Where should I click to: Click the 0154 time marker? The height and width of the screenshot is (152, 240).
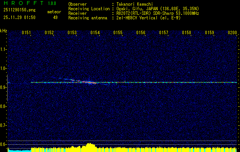95,33
